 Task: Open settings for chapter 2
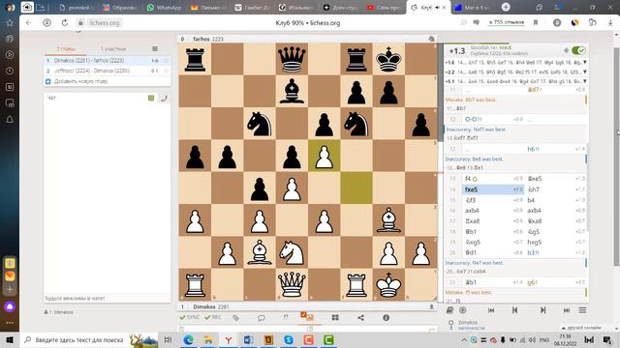tap(167, 71)
